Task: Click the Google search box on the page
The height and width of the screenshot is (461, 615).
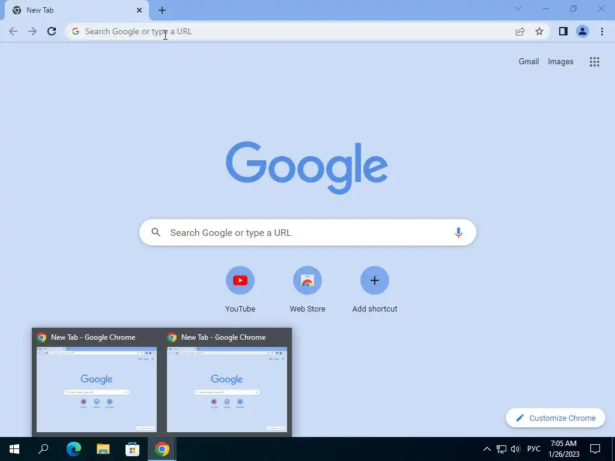Action: pos(307,232)
